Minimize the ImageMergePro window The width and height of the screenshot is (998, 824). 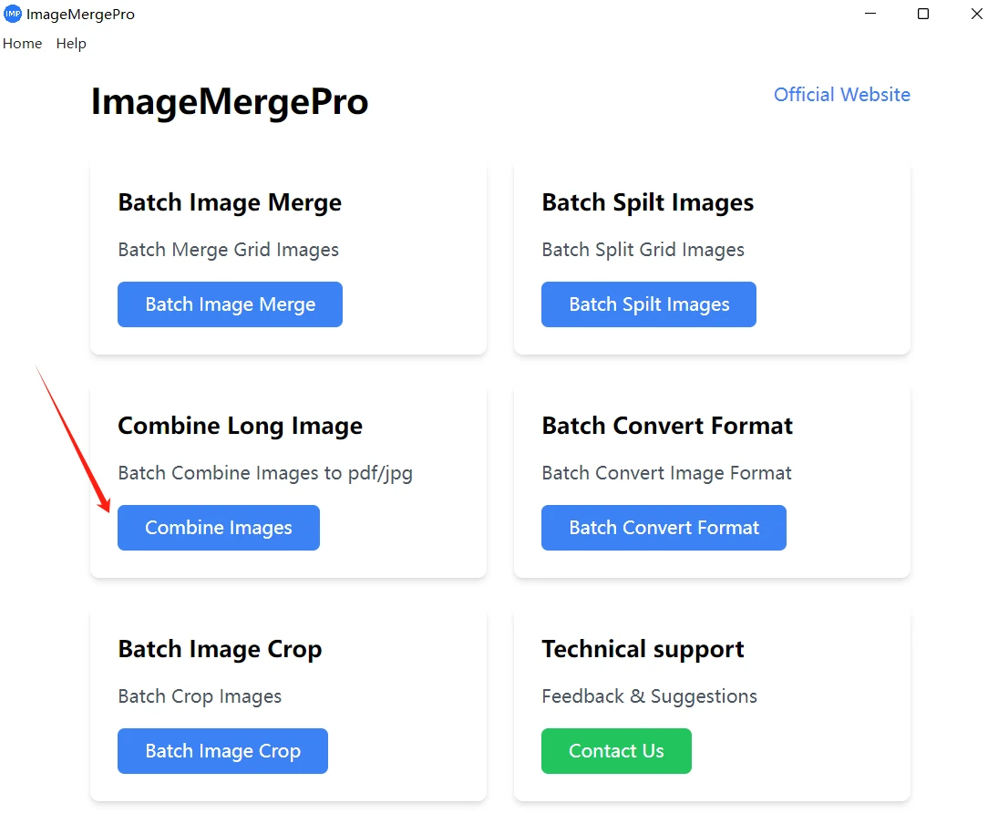pyautogui.click(x=870, y=14)
